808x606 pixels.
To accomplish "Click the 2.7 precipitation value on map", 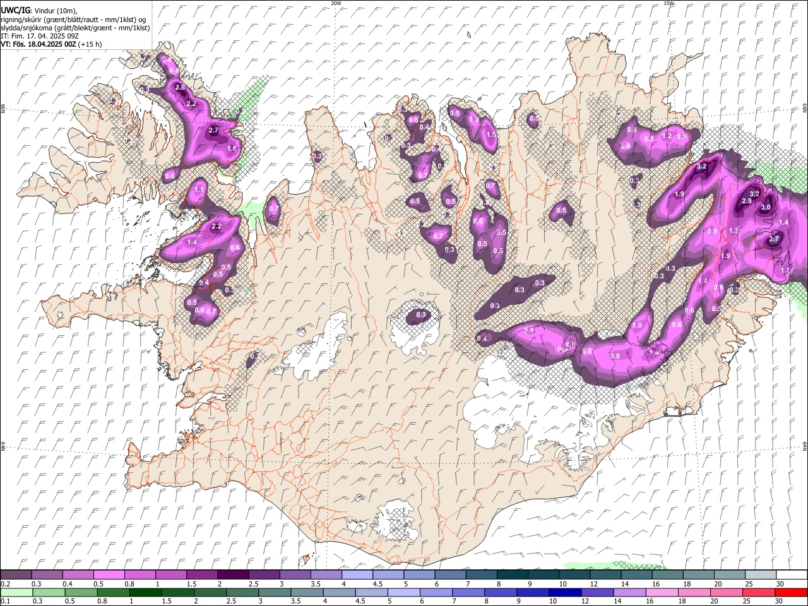I will (x=213, y=131).
